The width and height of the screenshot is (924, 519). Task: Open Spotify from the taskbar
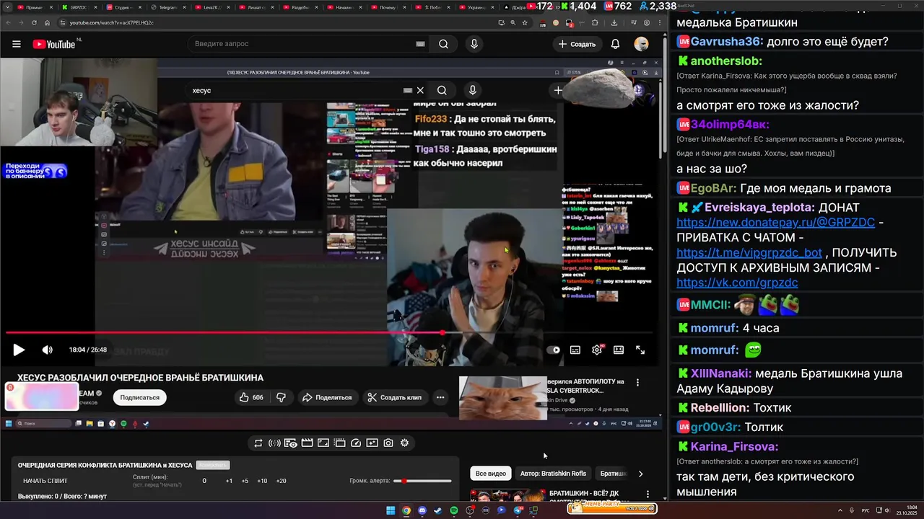454,510
